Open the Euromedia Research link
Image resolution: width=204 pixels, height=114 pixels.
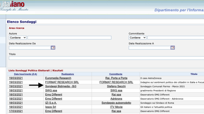click(58, 78)
